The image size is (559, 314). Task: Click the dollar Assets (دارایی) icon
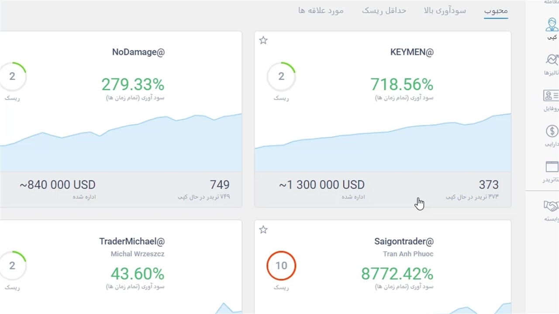pos(552,131)
